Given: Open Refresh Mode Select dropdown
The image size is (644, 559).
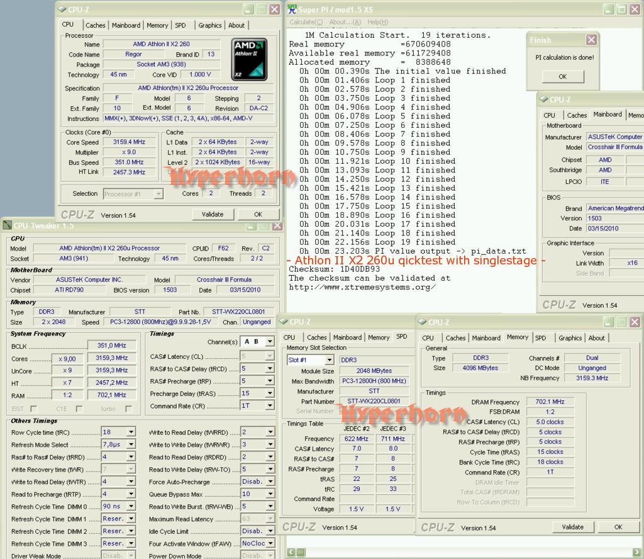Looking at the screenshot, I should click(x=131, y=444).
